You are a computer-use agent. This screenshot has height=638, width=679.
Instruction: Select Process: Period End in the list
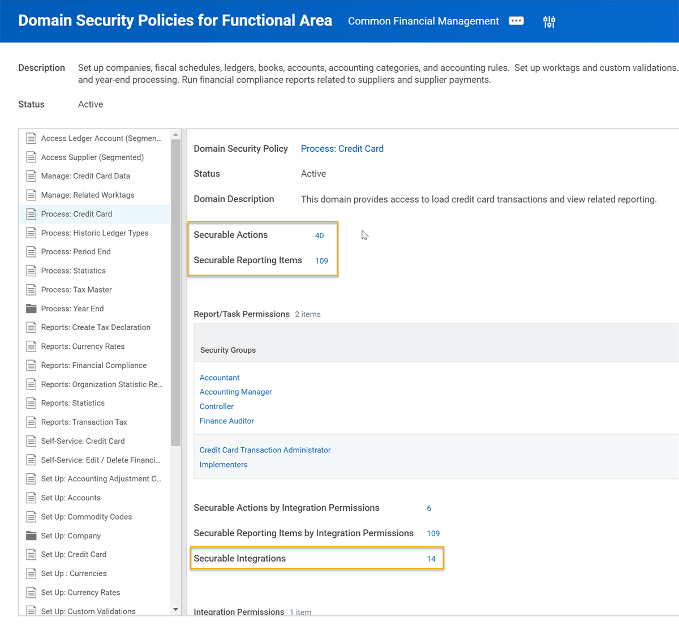[x=76, y=251]
